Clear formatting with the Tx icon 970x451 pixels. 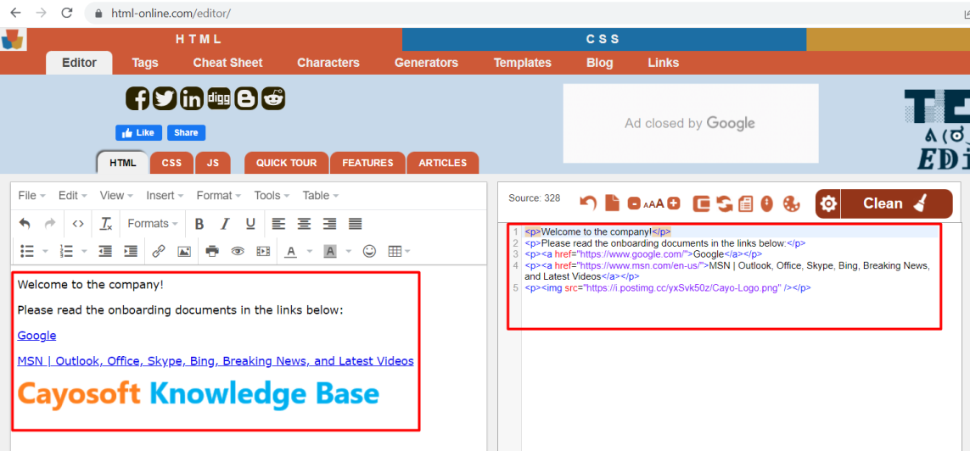(x=106, y=224)
